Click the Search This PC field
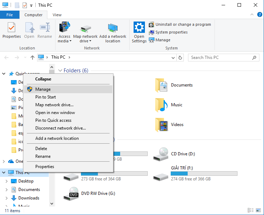 [219, 58]
